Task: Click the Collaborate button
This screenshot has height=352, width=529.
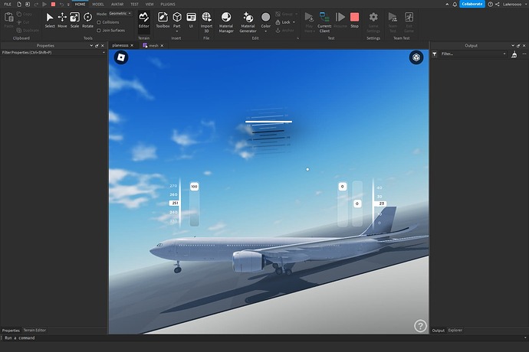Action: [x=472, y=4]
